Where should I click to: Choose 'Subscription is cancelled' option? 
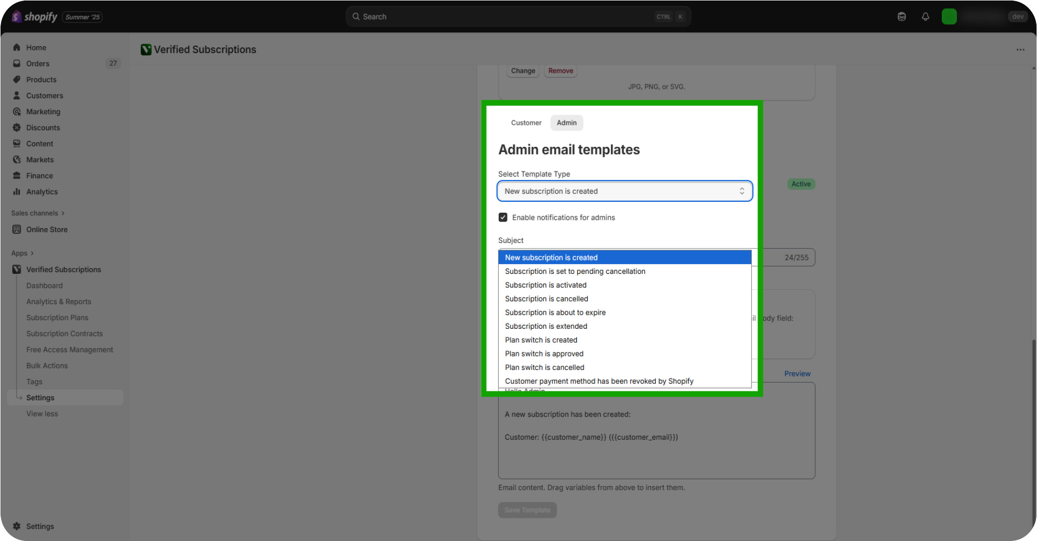[x=625, y=299]
